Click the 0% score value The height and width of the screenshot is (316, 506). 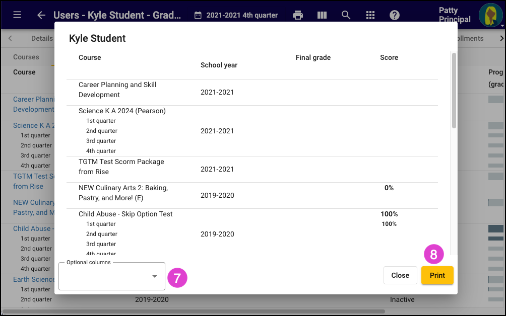pyautogui.click(x=389, y=188)
